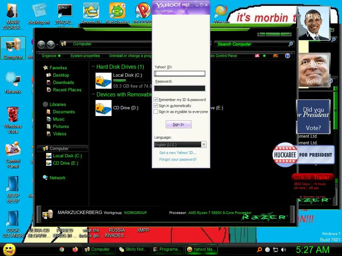
Task: Open the Language dropdown in Yahoo Messenger
Action: 204,145
